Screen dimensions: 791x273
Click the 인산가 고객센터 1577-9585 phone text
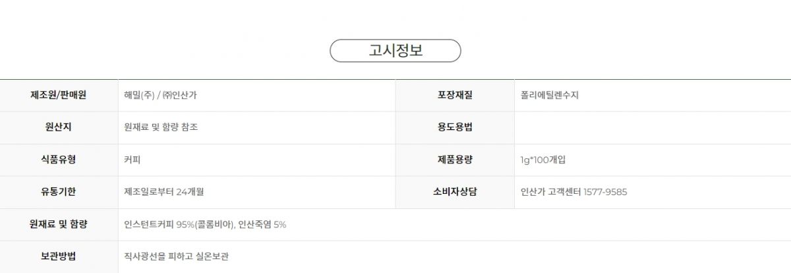pyautogui.click(x=573, y=192)
